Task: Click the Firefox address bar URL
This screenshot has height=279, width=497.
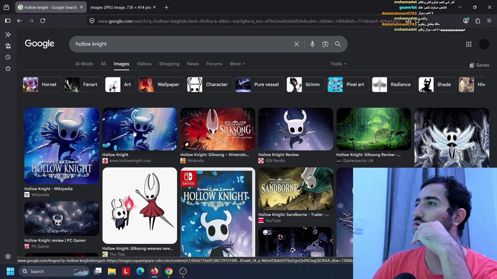Action: [248, 21]
